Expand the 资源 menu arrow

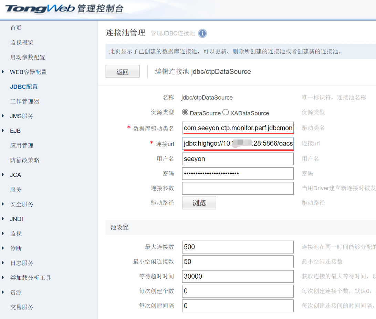pyautogui.click(x=3, y=292)
